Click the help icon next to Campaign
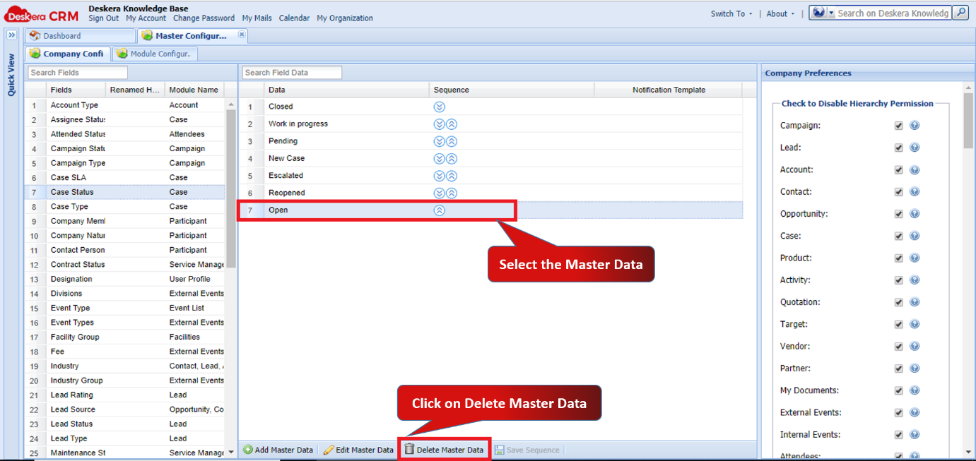Screen dimensions: 976x461 tap(915, 125)
